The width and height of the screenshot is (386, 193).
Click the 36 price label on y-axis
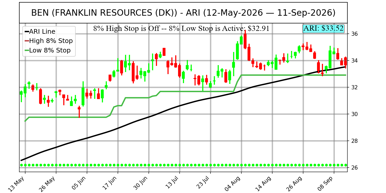[x=353, y=34]
